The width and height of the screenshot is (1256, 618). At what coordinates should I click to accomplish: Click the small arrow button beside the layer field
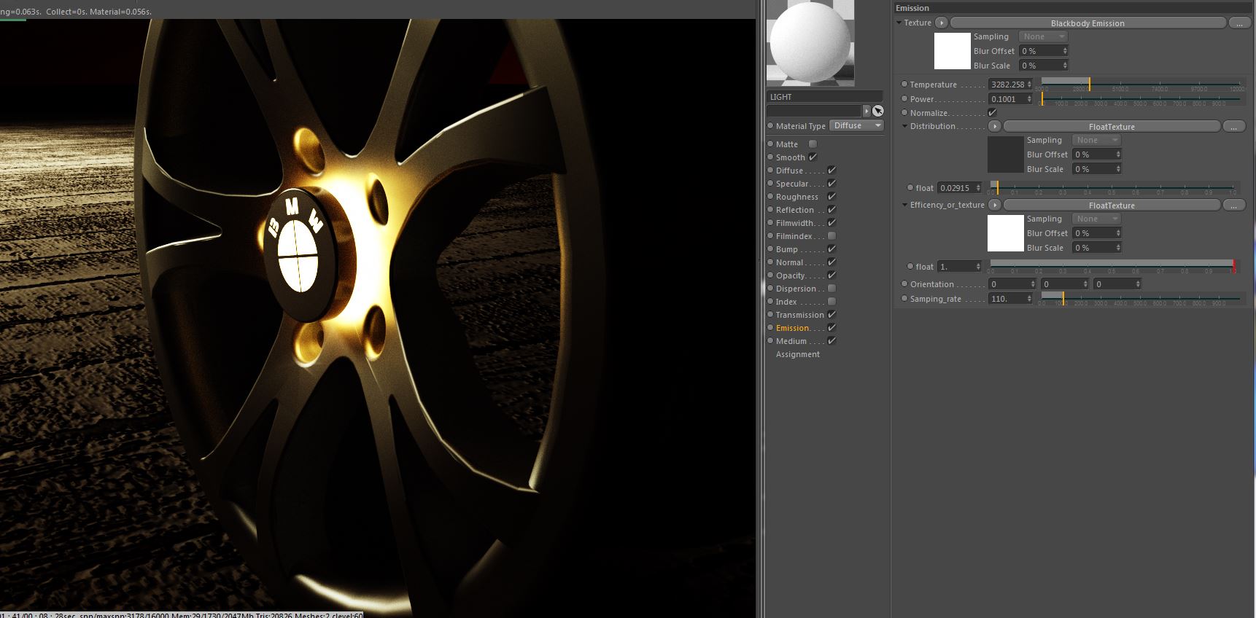pos(867,111)
